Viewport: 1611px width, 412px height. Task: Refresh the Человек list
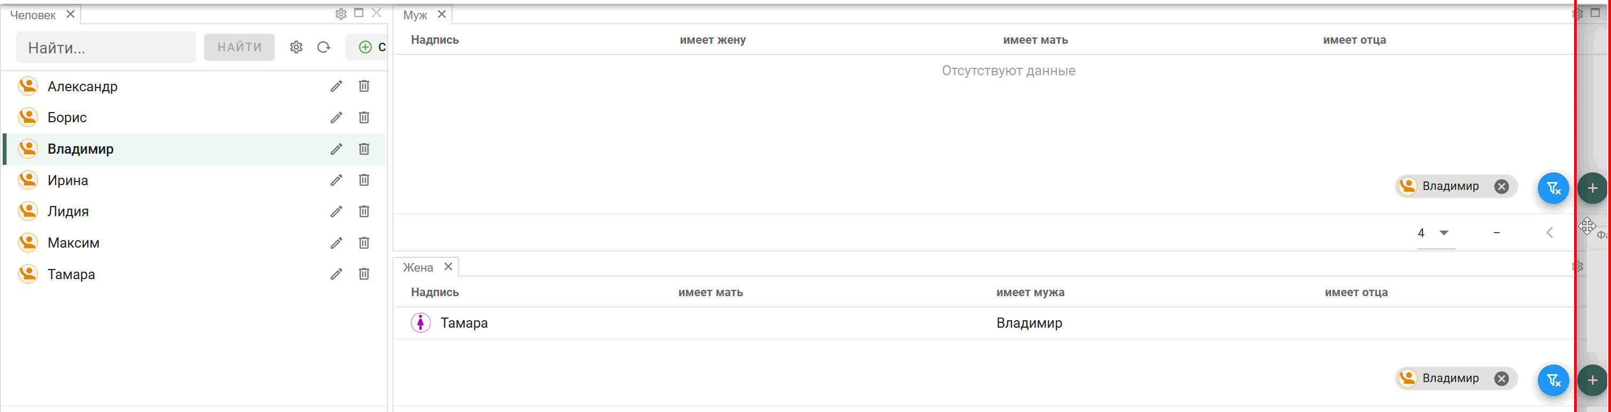(323, 47)
